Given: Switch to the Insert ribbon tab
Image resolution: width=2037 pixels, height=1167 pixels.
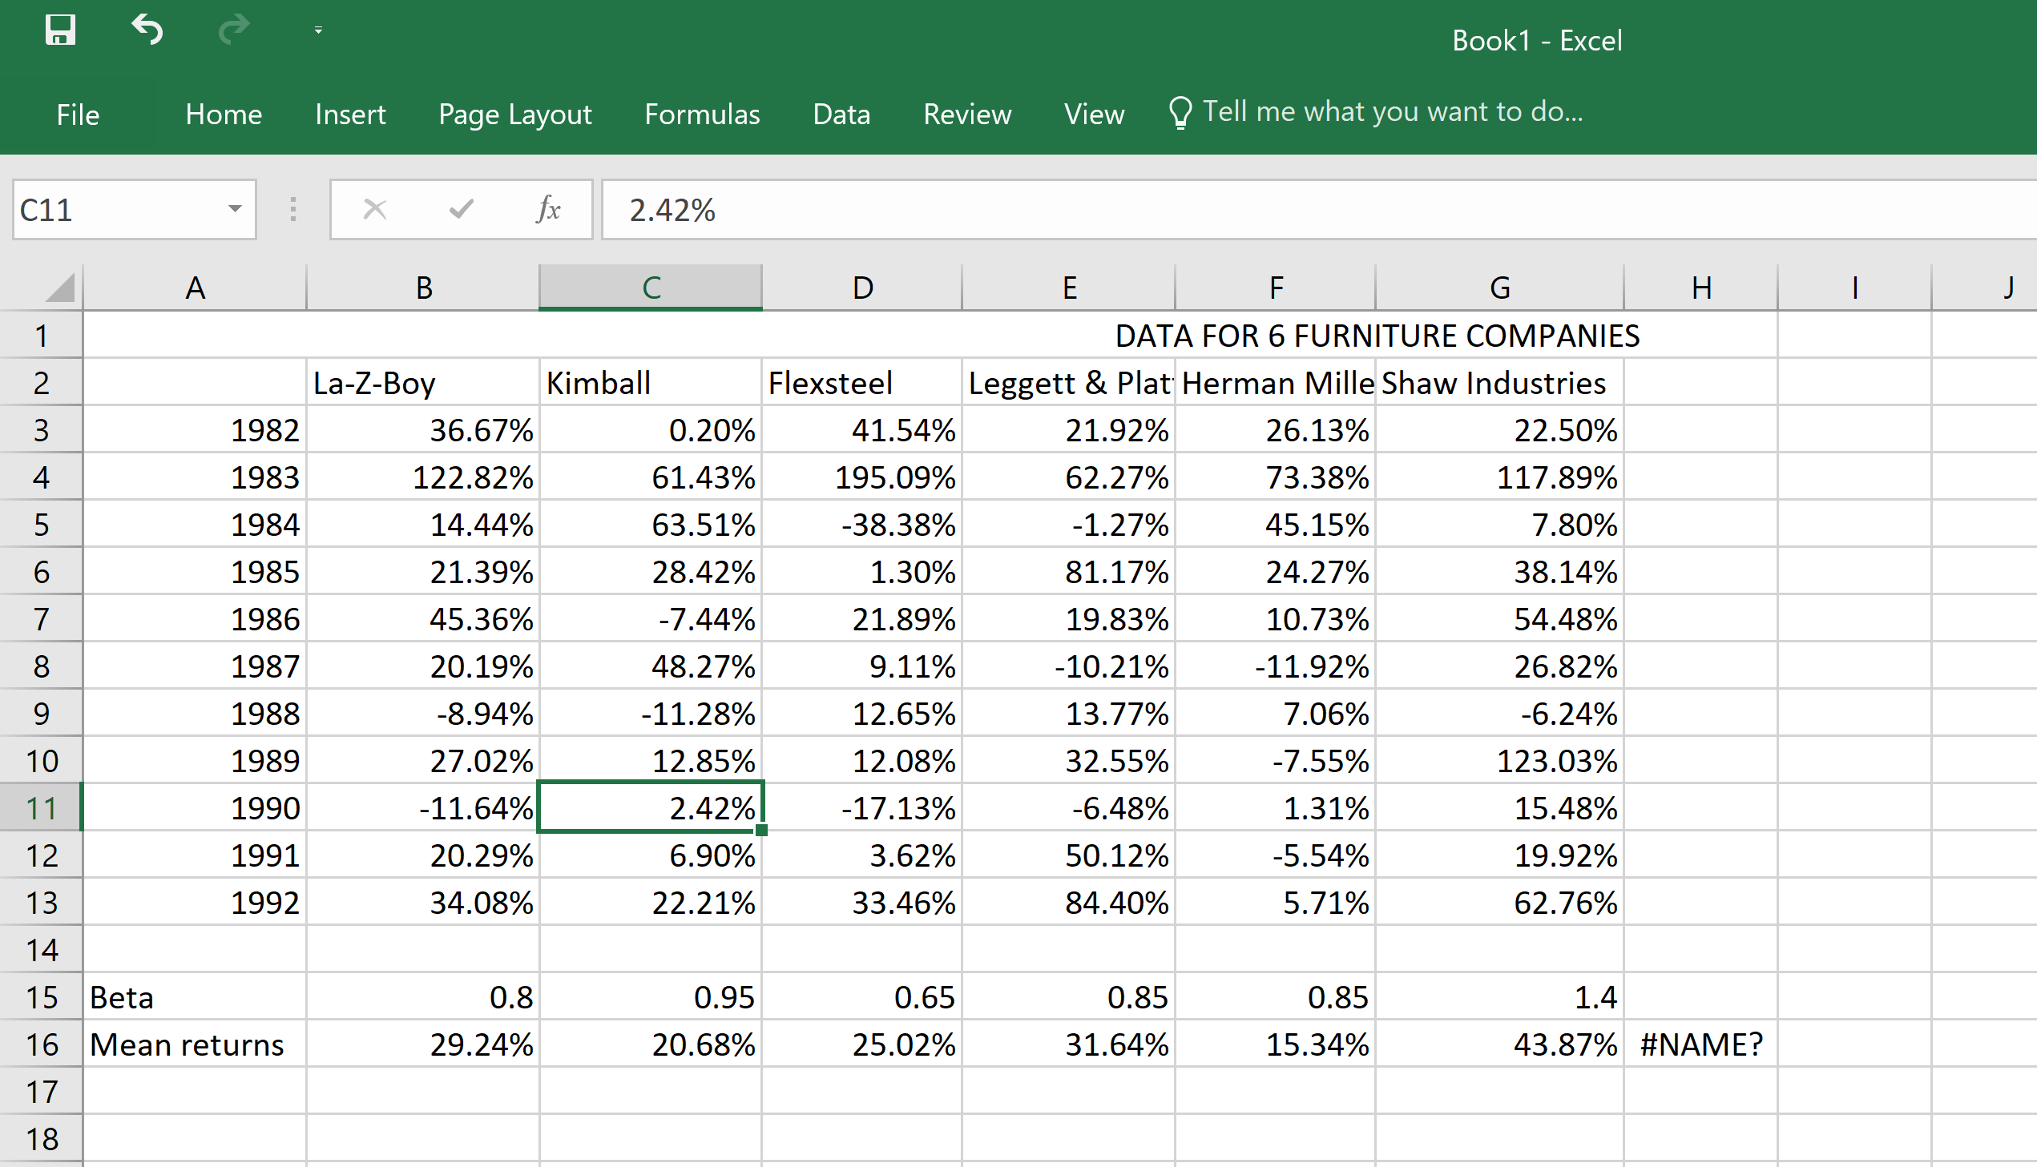Looking at the screenshot, I should (350, 115).
